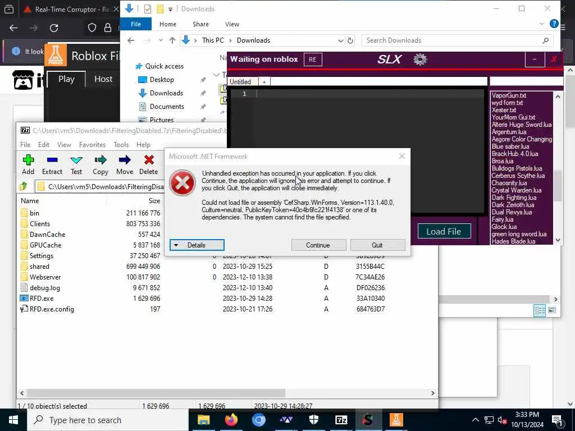Open Windows Security shield on taskbar
575x431 pixels.
pyautogui.click(x=313, y=420)
